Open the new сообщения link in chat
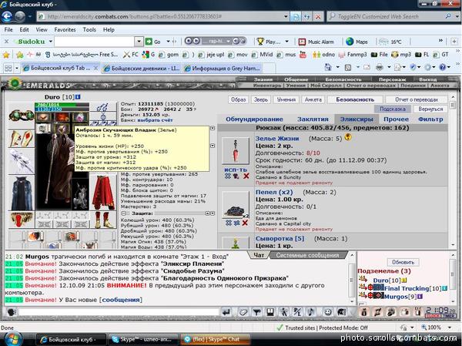 point(121,300)
